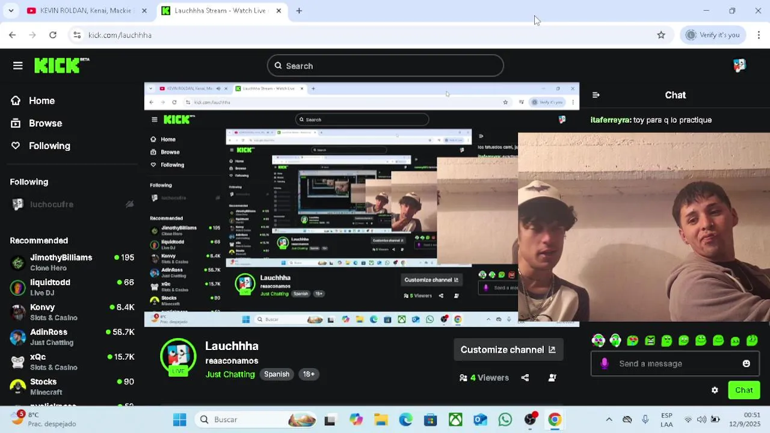Select the heart-eyes green emote
Screen dimensions: 770x433
[632, 341]
